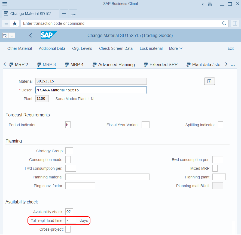Image resolution: width=241 pixels, height=235 pixels.
Task: Open the Plant data / sto... tab
Action: pyautogui.click(x=205, y=64)
